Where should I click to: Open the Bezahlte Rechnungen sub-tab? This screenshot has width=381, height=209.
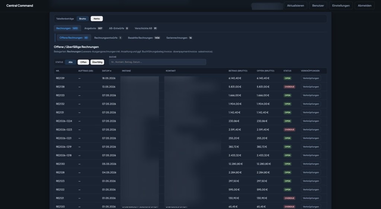144,38
